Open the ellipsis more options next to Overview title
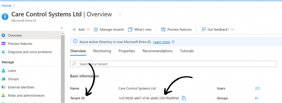 (x=120, y=14)
